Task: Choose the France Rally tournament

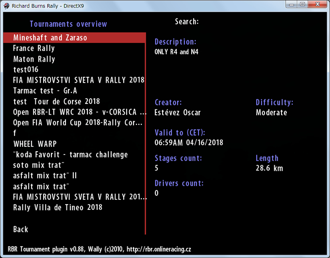Action: coord(34,48)
